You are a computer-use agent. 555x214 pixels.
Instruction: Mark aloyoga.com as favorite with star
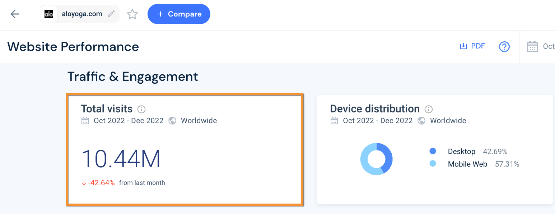[132, 14]
